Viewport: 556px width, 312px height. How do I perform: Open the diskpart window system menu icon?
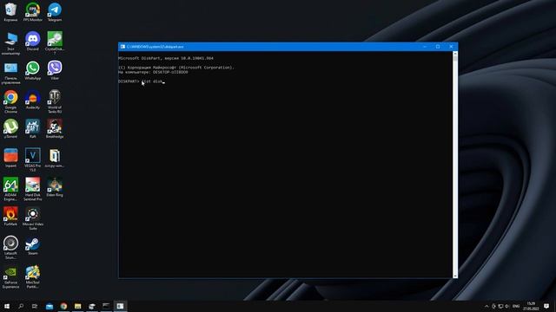(x=122, y=47)
